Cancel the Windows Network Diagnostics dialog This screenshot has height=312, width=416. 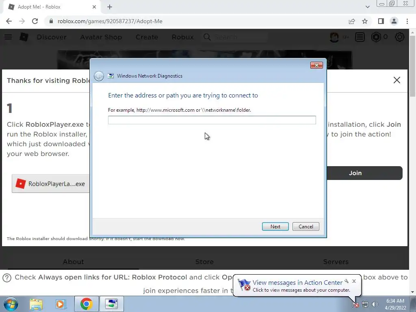click(305, 227)
